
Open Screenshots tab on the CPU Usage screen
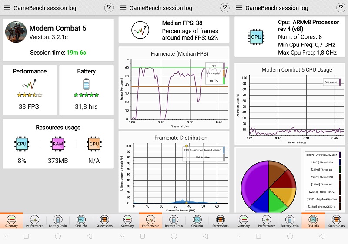[x=336, y=221]
